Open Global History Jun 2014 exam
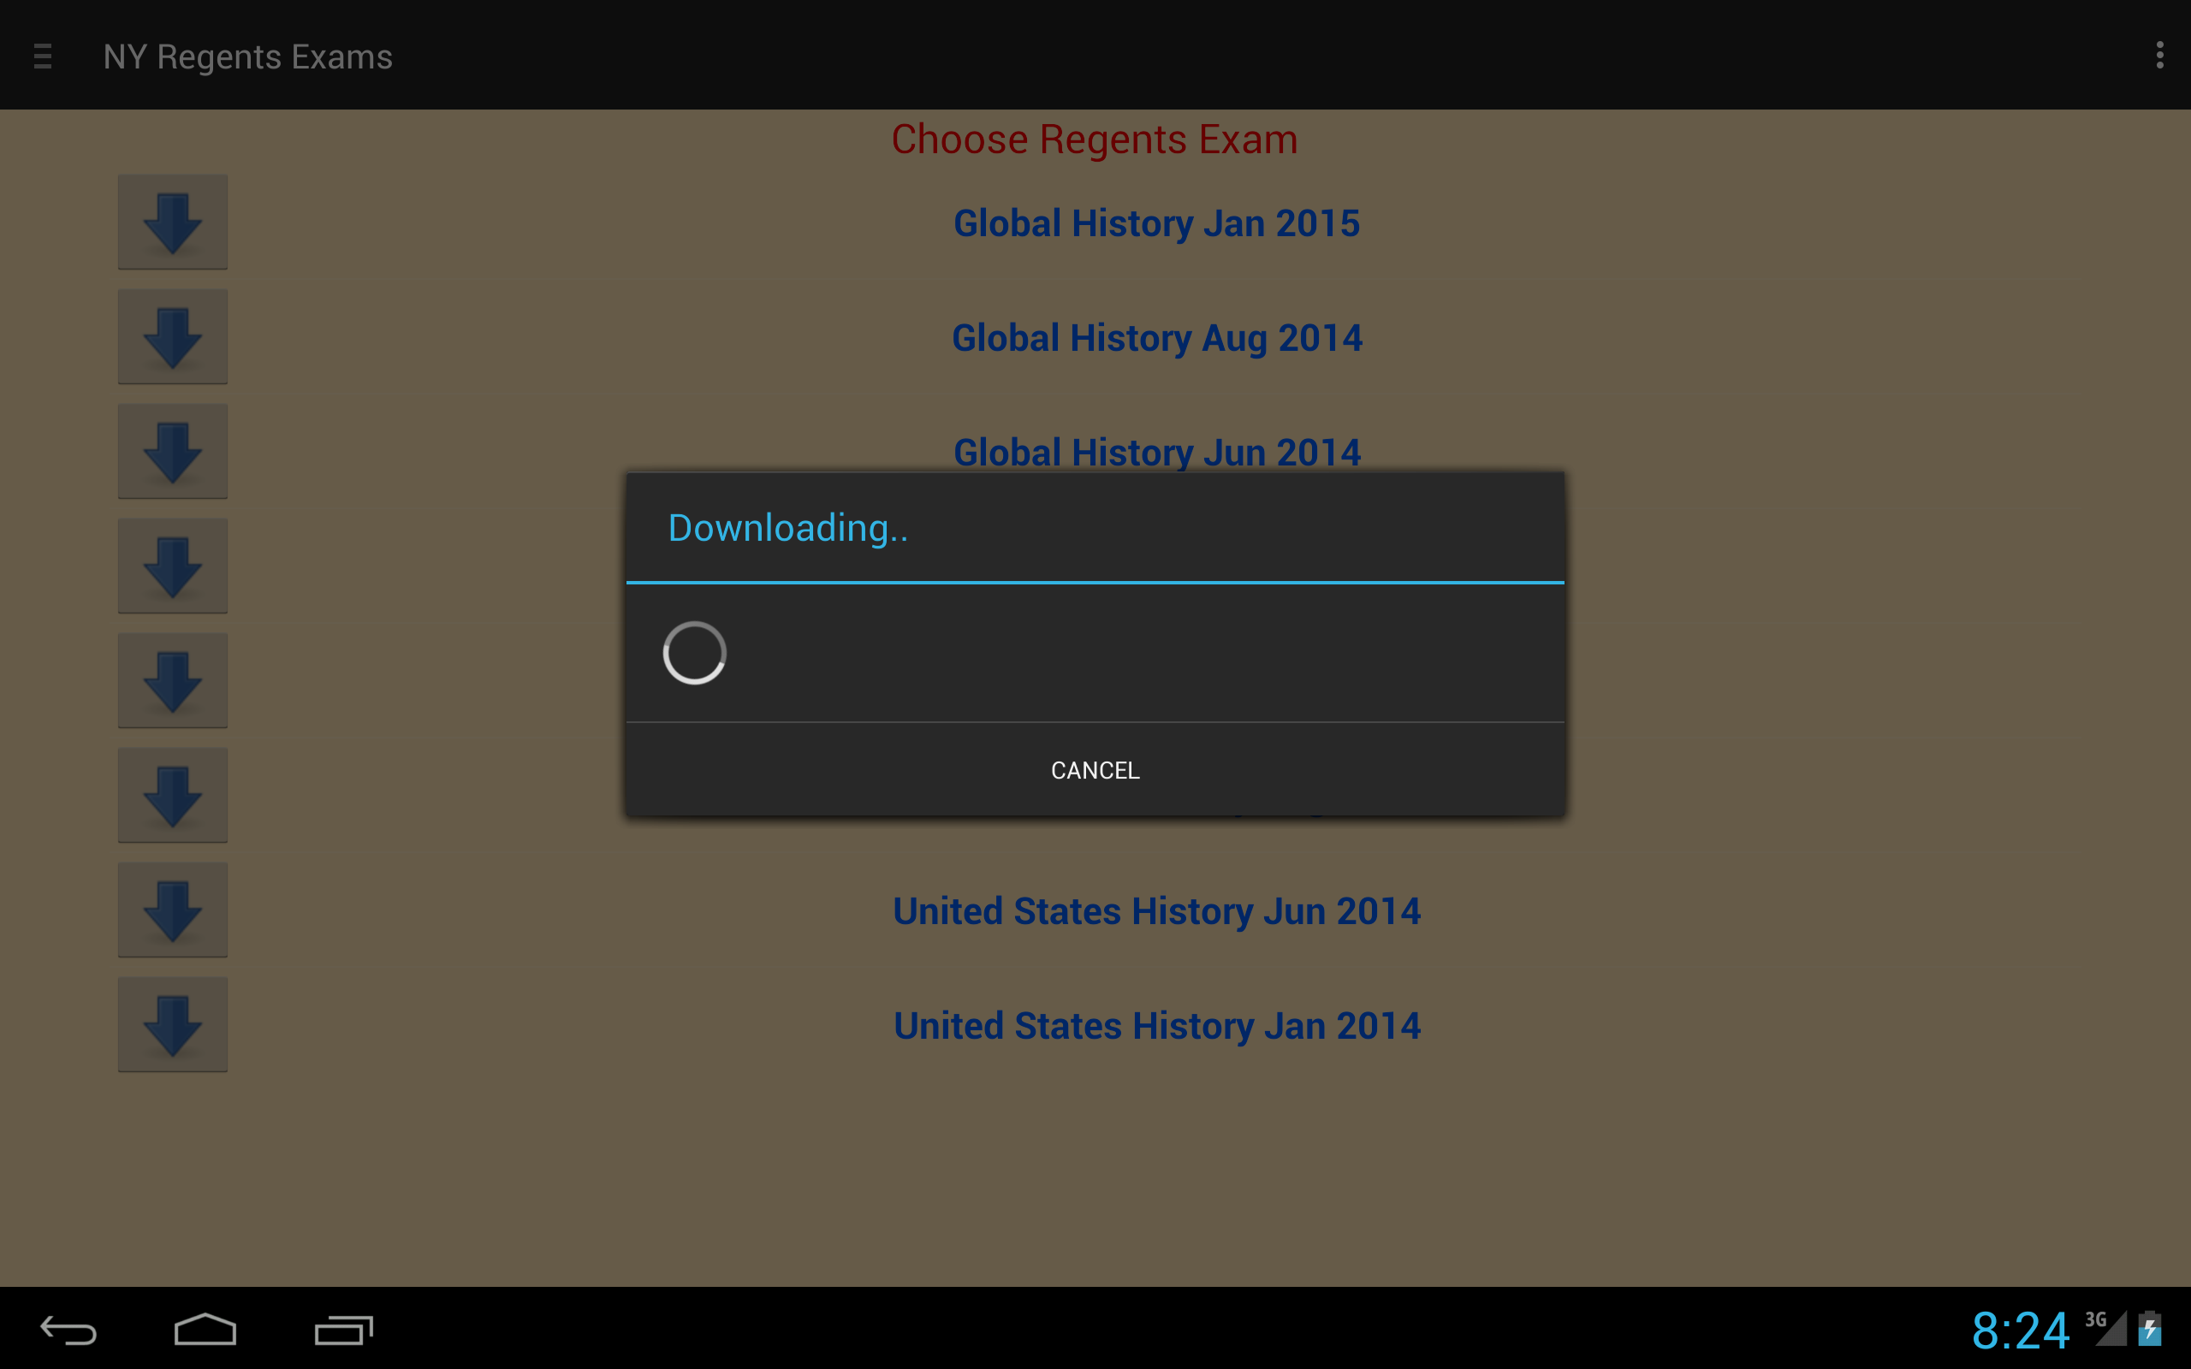 point(1156,452)
